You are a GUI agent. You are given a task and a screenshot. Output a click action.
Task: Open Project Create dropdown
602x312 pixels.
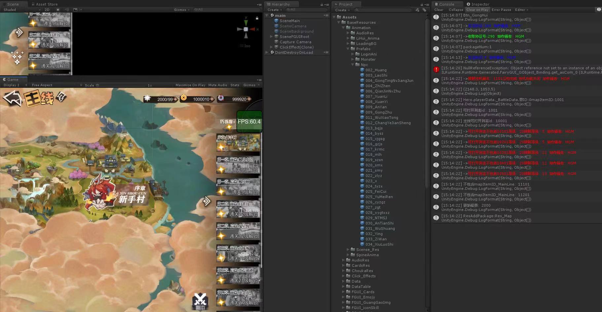(342, 10)
